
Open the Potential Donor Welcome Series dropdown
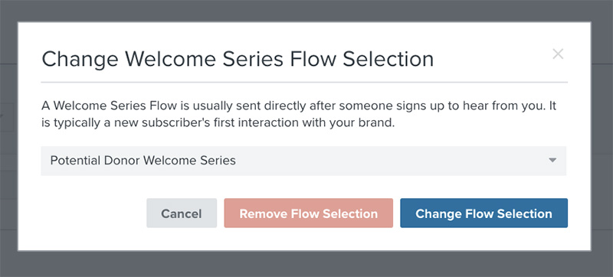303,161
